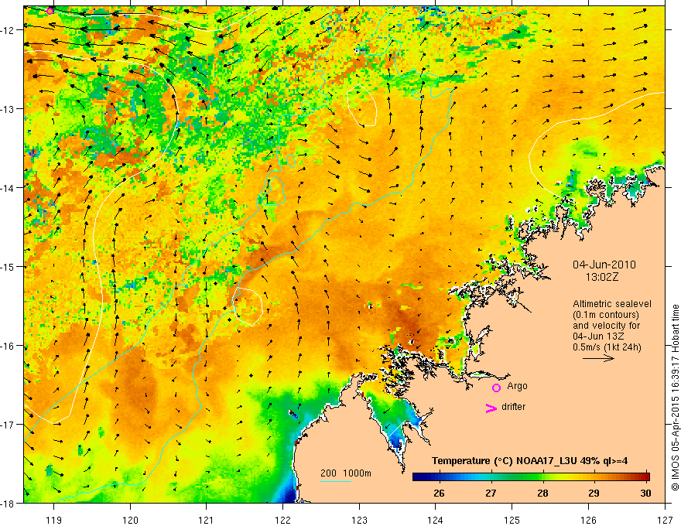Click the Temperature (°C) NOAA17_L3U title
The height and width of the screenshot is (526, 681).
point(529,460)
